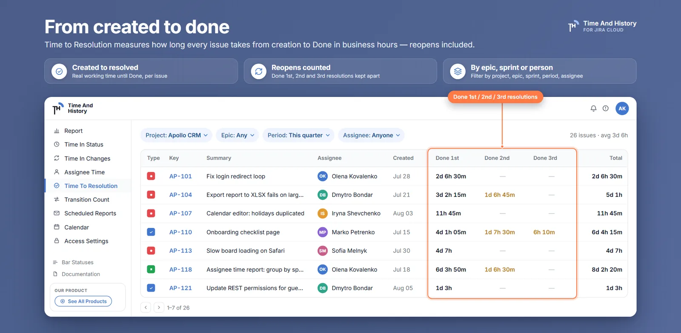Click the Time In Status clock icon
This screenshot has width=681, height=333.
[57, 145]
